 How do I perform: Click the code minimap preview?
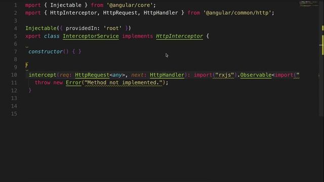pyautogui.click(x=309, y=4)
